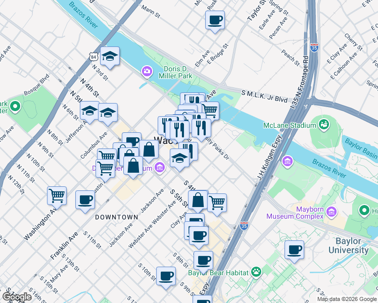Click the Baylor Bear Habitat text label

[218, 273]
